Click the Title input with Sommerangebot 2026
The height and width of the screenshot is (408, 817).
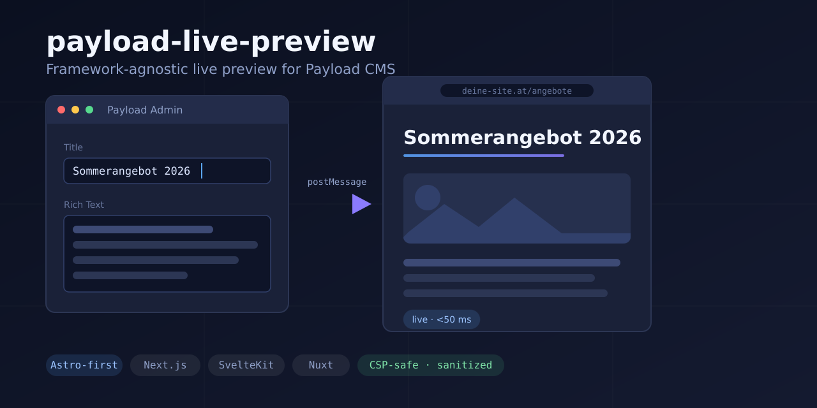click(x=167, y=171)
